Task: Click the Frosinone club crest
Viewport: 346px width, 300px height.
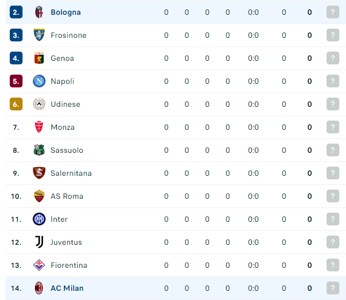Action: [39, 35]
